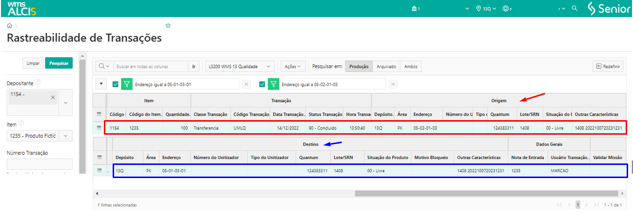Viewport: 633px width, 215px height.
Task: Expand the Item 1235 dropdown
Action: 66,136
